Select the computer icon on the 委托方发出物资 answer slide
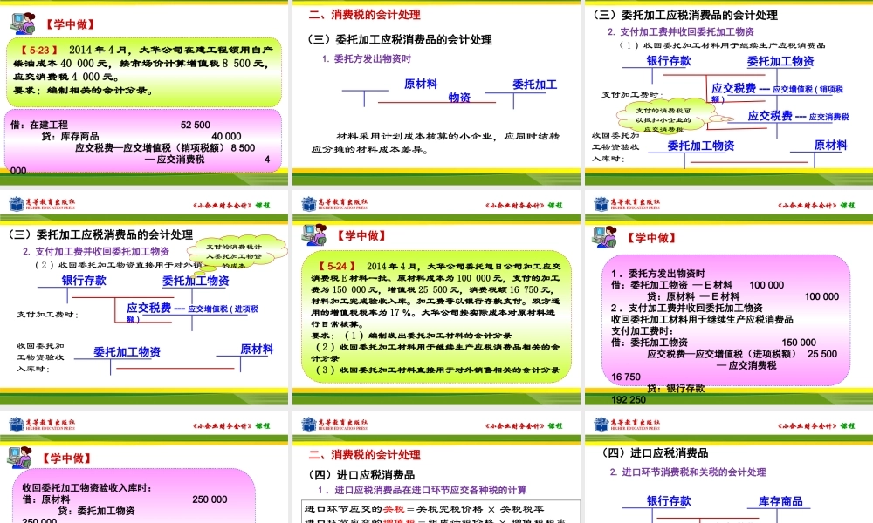 602,237
